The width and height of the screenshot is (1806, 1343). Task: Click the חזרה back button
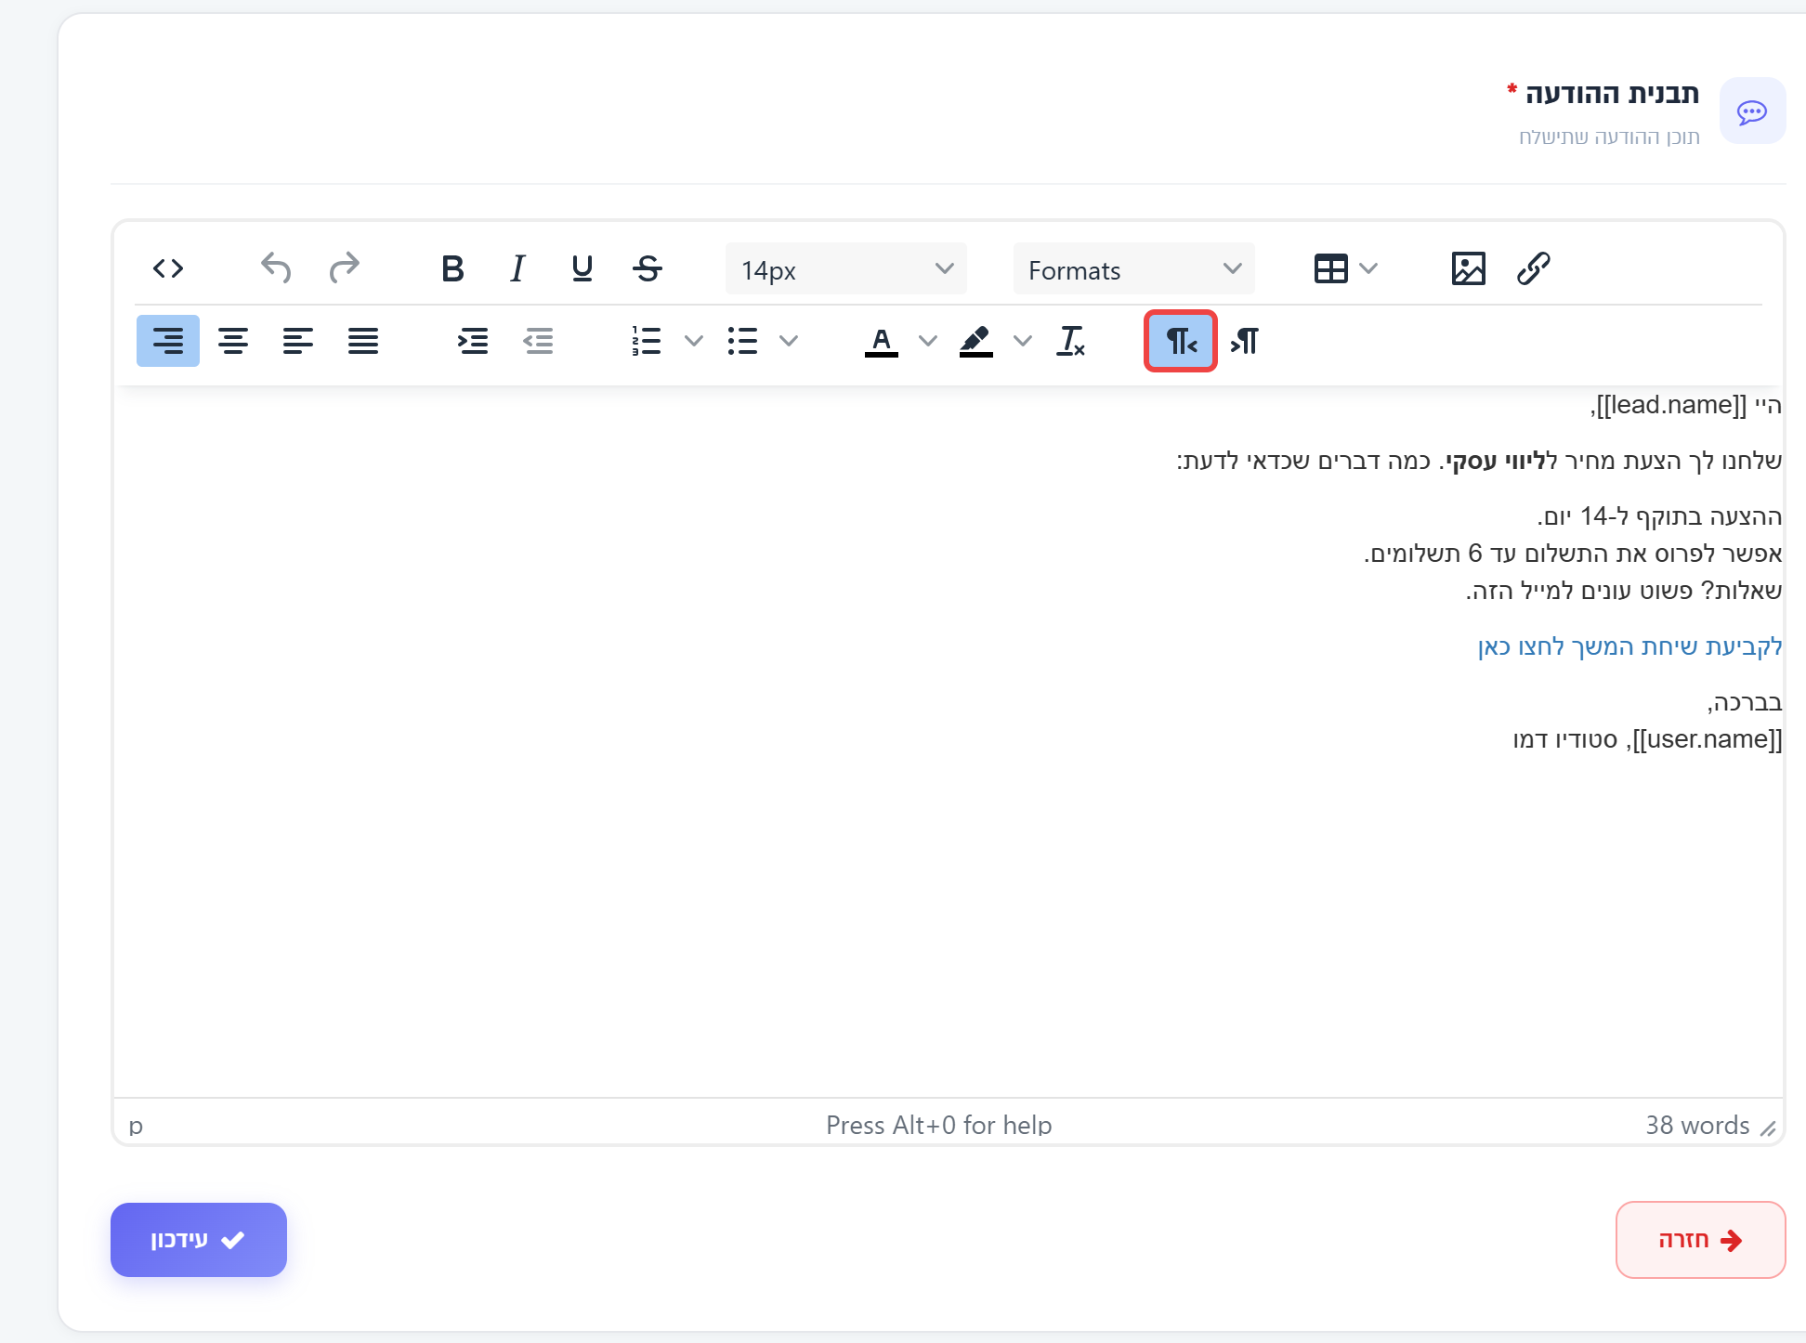tap(1700, 1240)
